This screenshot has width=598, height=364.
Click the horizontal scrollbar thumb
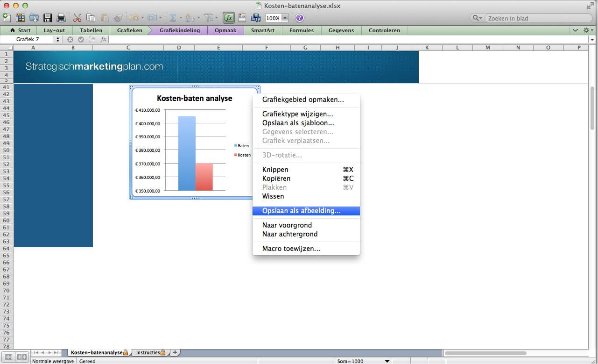[486, 353]
